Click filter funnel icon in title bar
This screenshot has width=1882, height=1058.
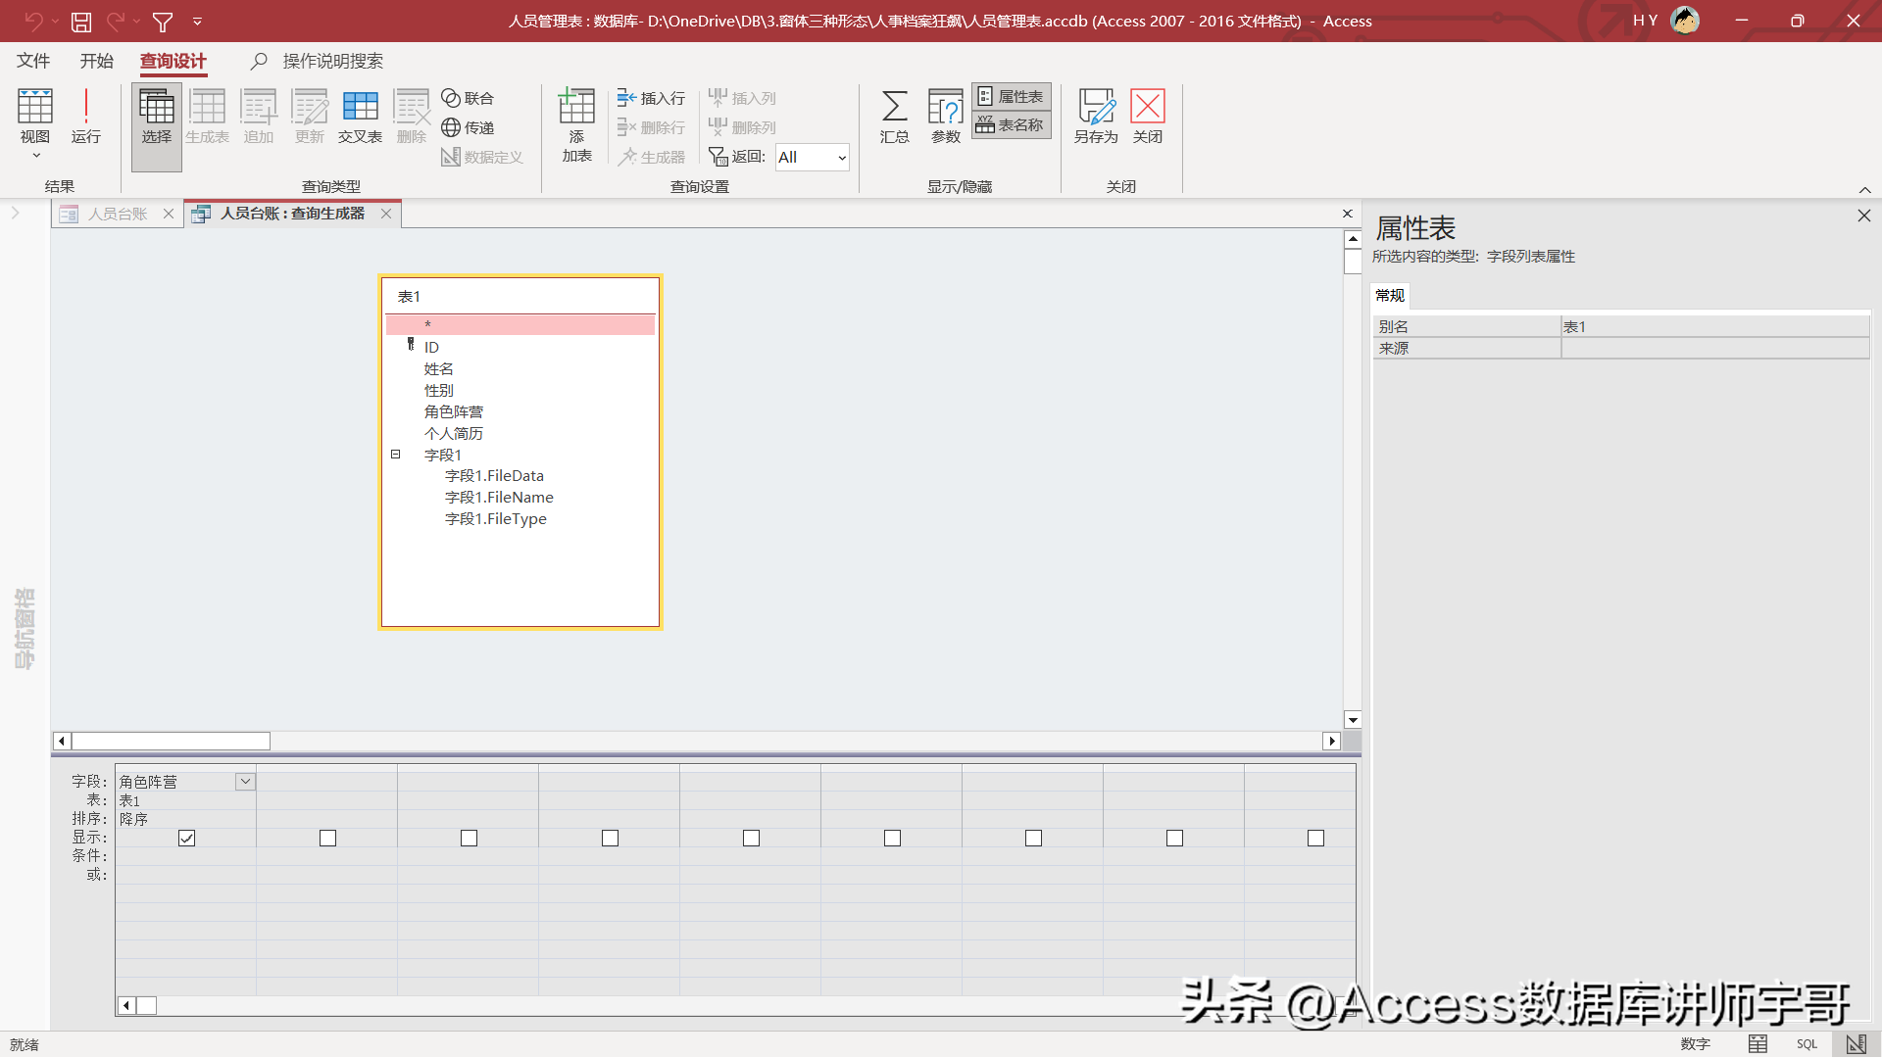tap(163, 21)
